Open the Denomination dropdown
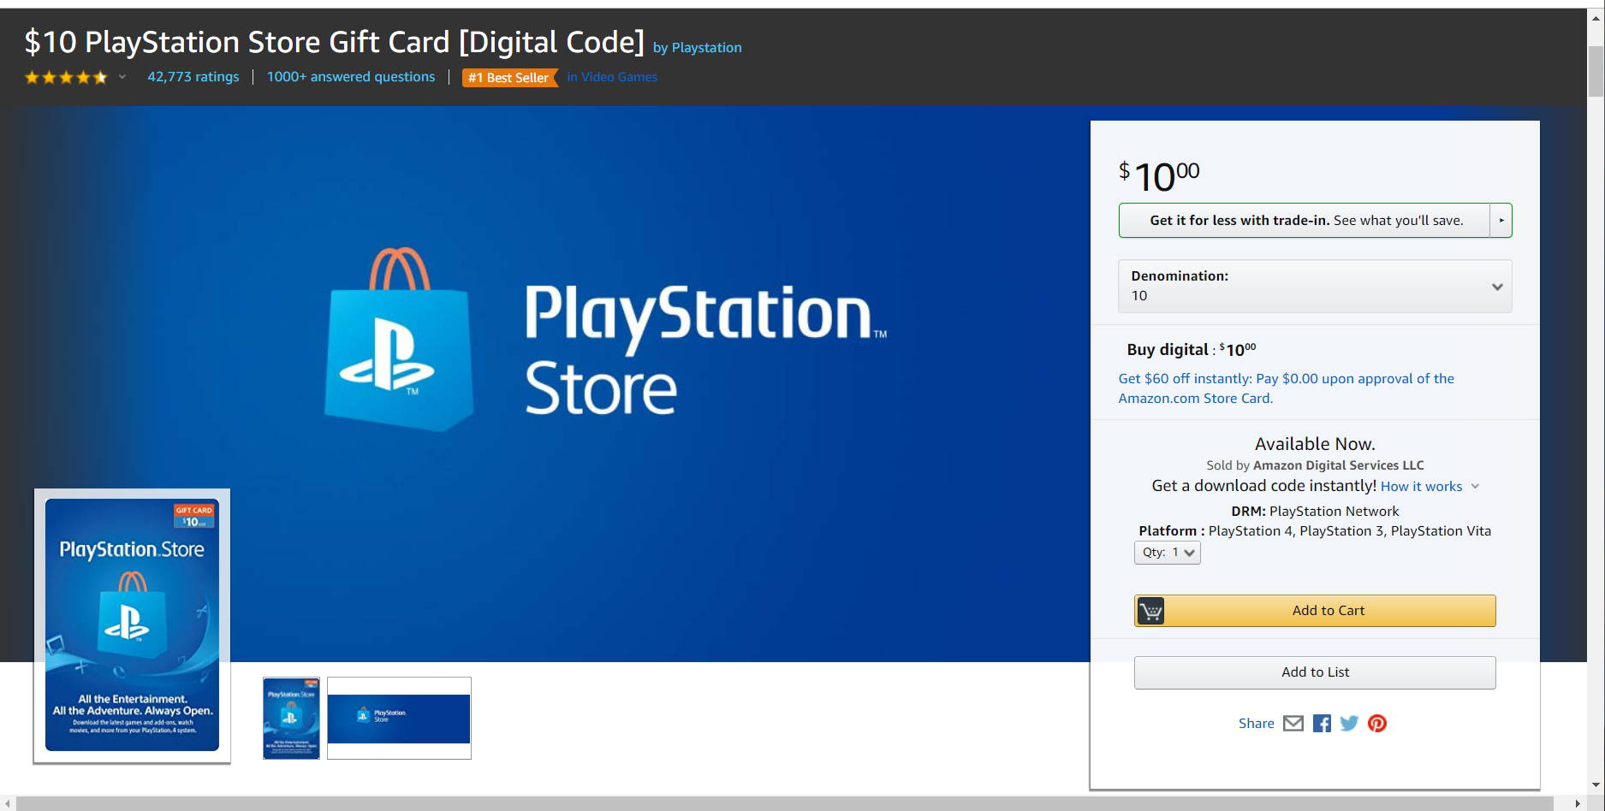The image size is (1605, 811). pos(1314,286)
